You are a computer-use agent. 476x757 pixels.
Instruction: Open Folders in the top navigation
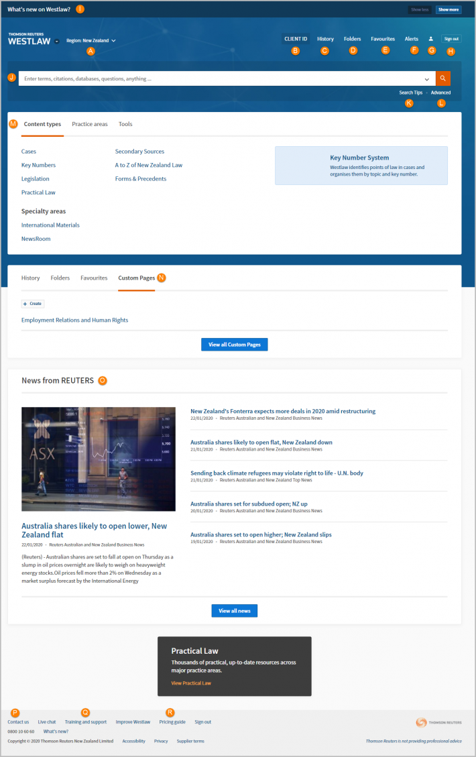point(353,39)
